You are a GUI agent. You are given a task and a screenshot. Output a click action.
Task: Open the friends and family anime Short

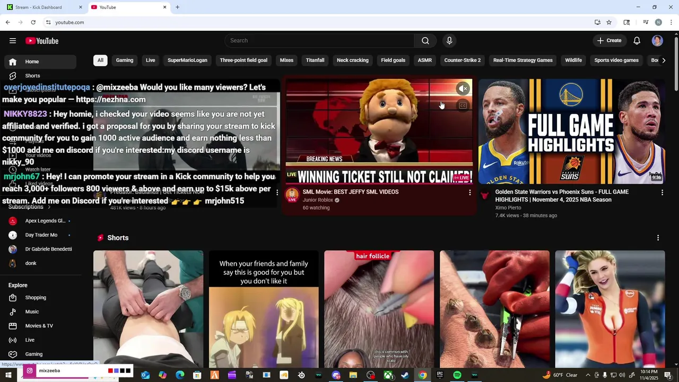point(264,309)
